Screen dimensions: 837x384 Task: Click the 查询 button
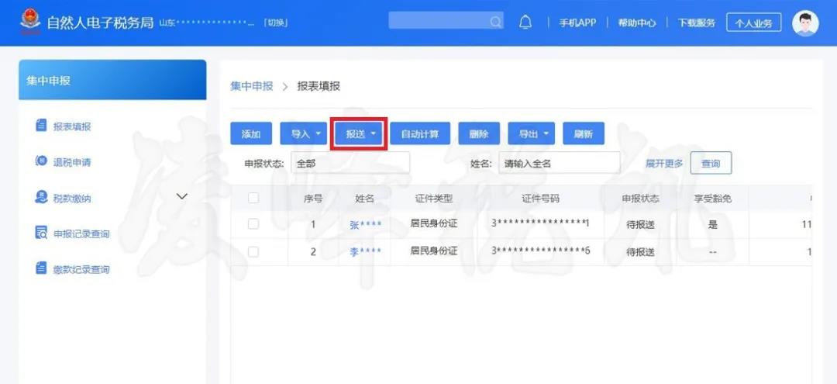[x=711, y=164]
